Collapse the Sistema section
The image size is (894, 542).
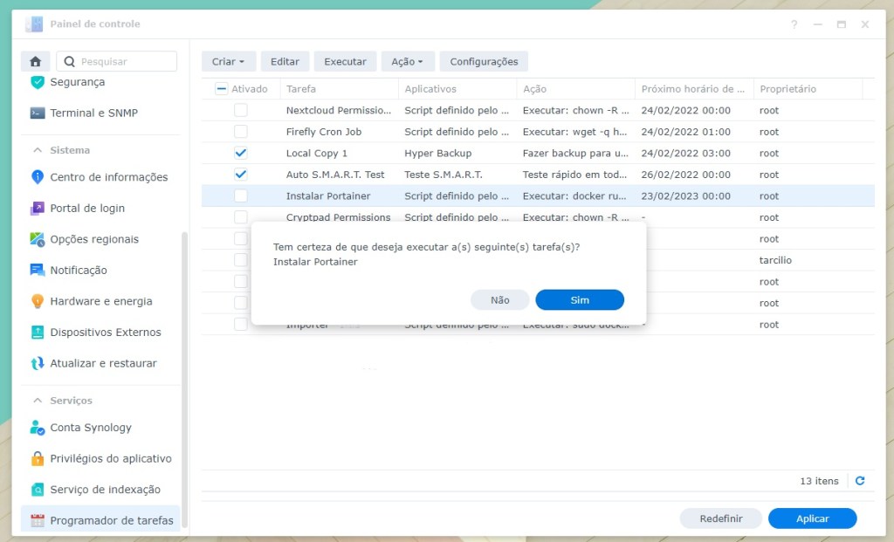(x=38, y=150)
